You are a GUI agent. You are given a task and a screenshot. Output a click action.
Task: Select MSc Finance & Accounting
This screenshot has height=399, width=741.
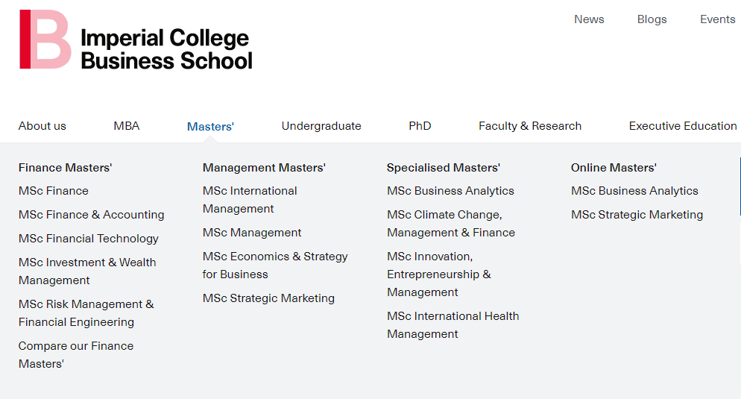click(91, 215)
